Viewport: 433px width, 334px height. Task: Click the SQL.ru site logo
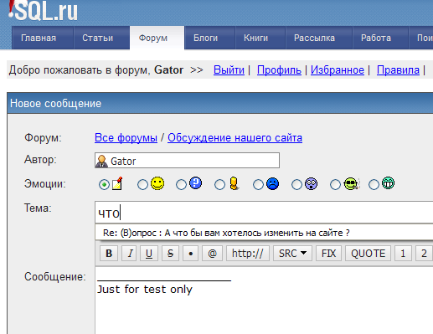point(43,11)
